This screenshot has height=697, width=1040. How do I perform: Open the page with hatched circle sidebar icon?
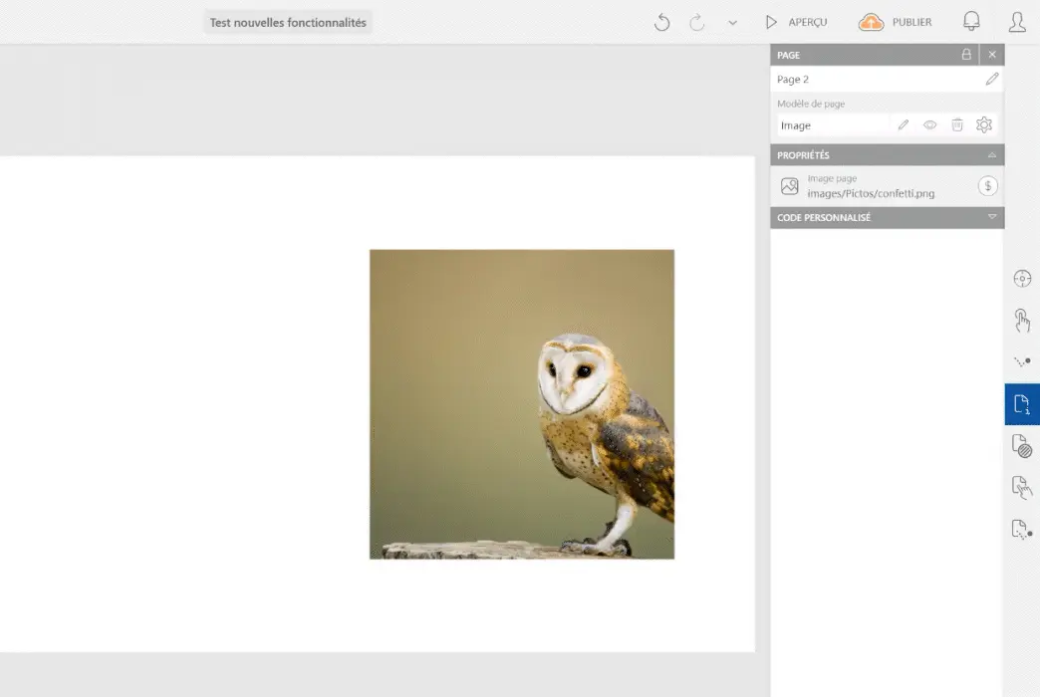(x=1021, y=445)
